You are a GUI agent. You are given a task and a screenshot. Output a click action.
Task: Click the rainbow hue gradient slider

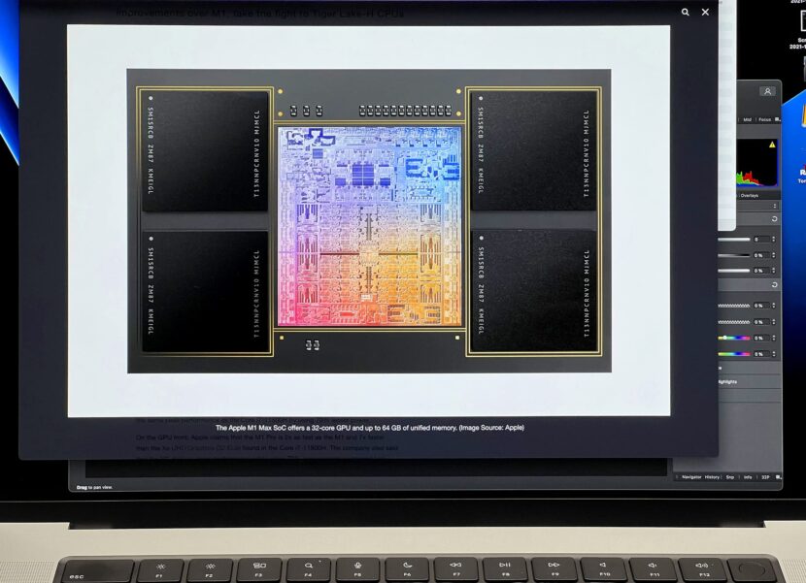pyautogui.click(x=734, y=338)
